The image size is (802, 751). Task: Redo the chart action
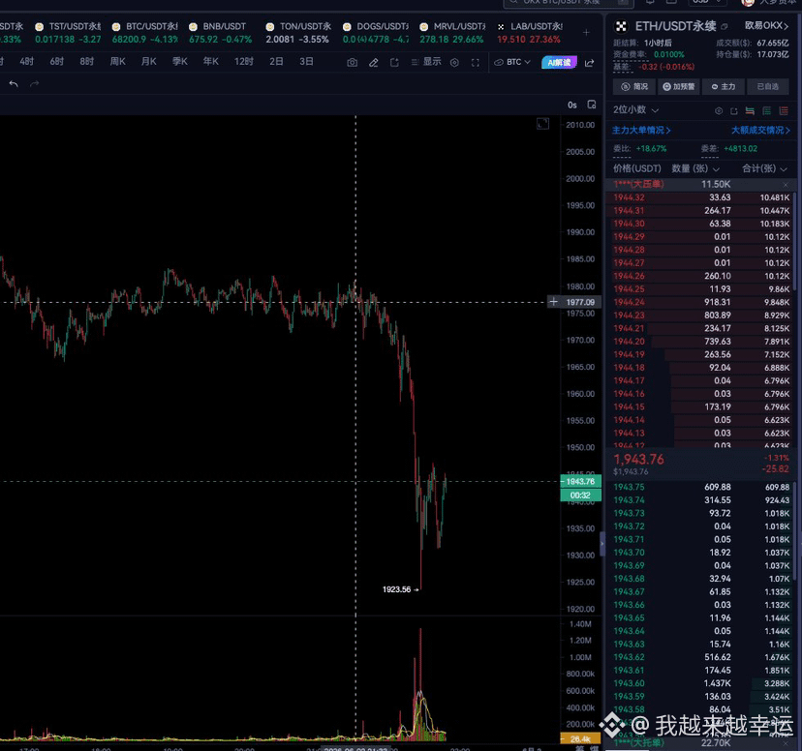pos(34,84)
